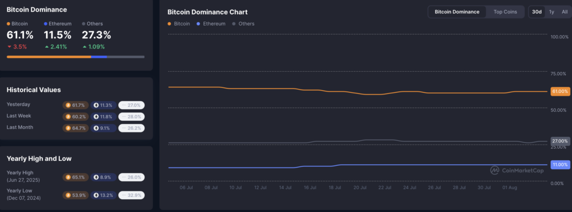The width and height of the screenshot is (572, 212).
Task: Toggle Others series in chart legend
Action: point(243,23)
